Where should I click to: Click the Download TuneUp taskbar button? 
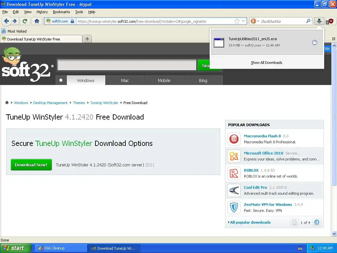click(114, 248)
